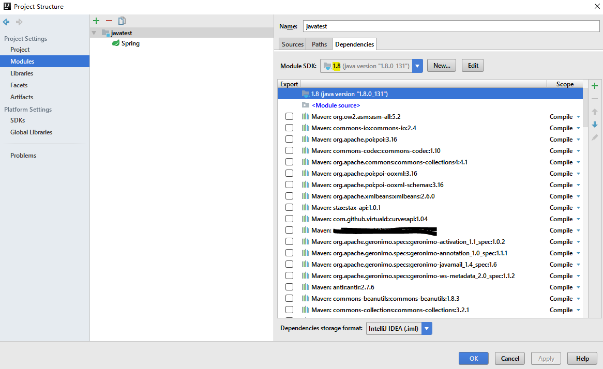The height and width of the screenshot is (369, 603).
Task: Click the Edit SDK button
Action: click(x=473, y=65)
